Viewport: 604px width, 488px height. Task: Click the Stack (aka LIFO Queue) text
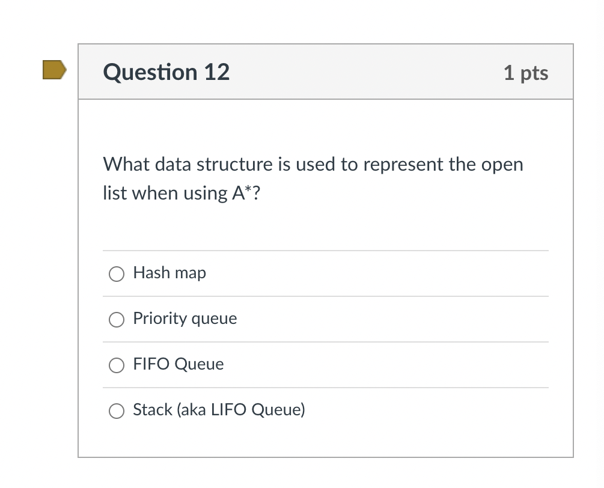point(219,409)
